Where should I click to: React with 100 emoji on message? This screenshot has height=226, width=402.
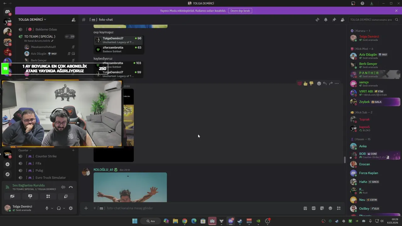click(x=299, y=83)
